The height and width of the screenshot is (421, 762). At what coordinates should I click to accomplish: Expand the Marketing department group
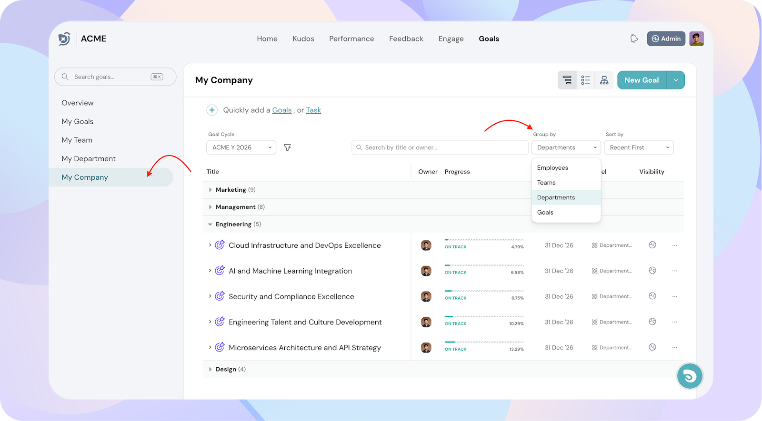coord(210,190)
